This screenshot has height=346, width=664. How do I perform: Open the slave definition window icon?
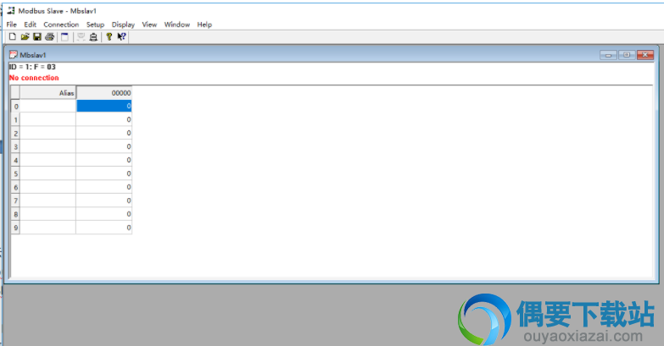coord(64,36)
